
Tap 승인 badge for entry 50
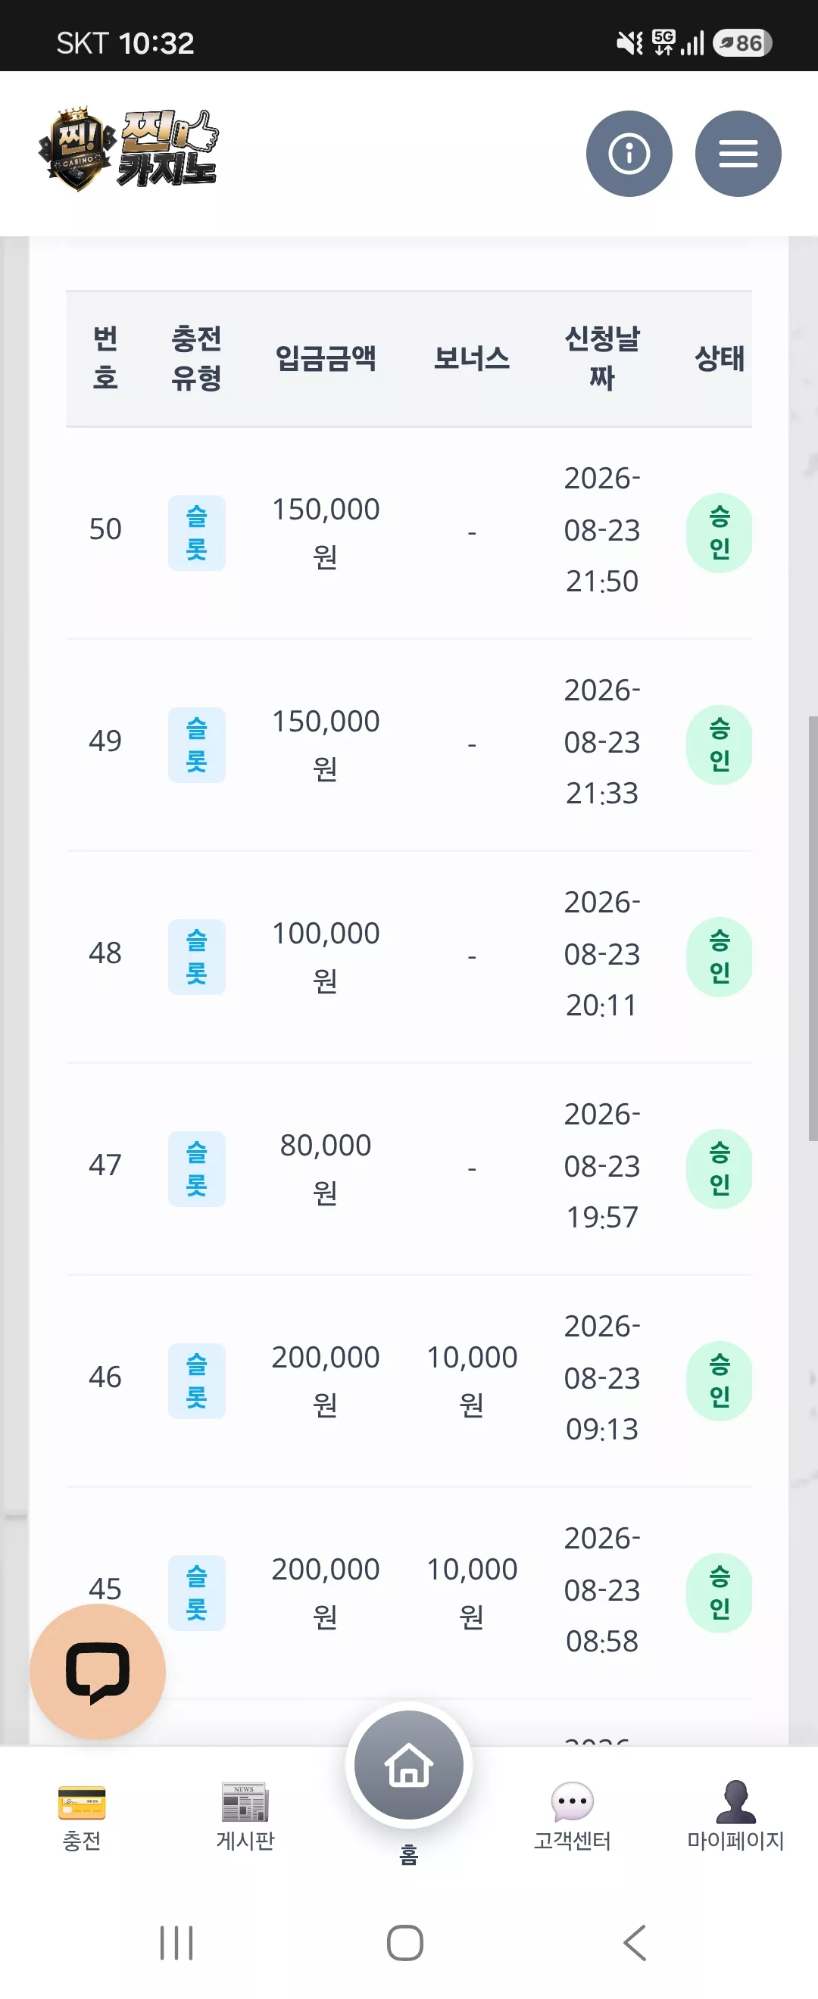[720, 533]
